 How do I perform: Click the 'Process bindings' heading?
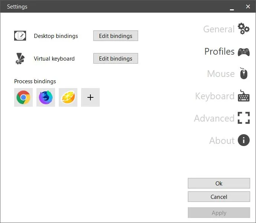click(35, 81)
